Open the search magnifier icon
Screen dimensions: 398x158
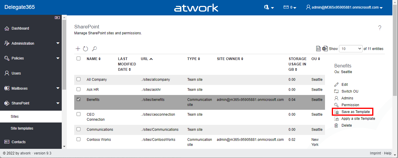[94, 49]
